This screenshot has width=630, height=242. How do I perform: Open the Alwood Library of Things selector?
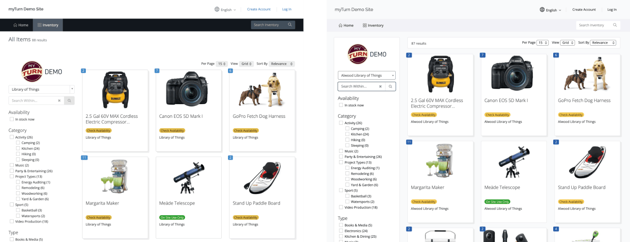[x=367, y=75]
